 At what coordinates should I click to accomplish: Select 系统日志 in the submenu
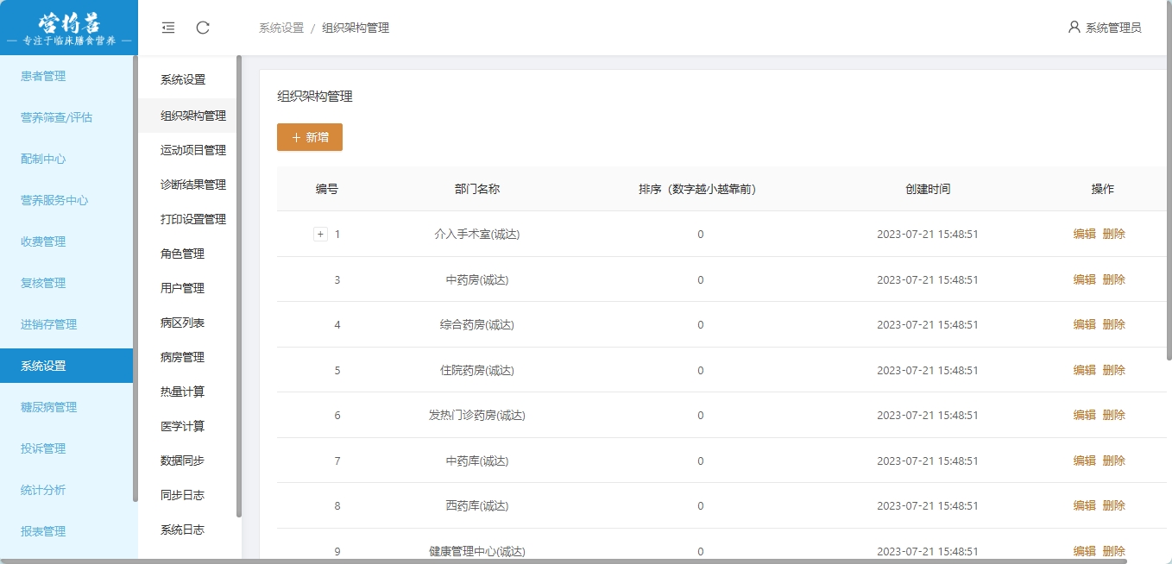182,530
